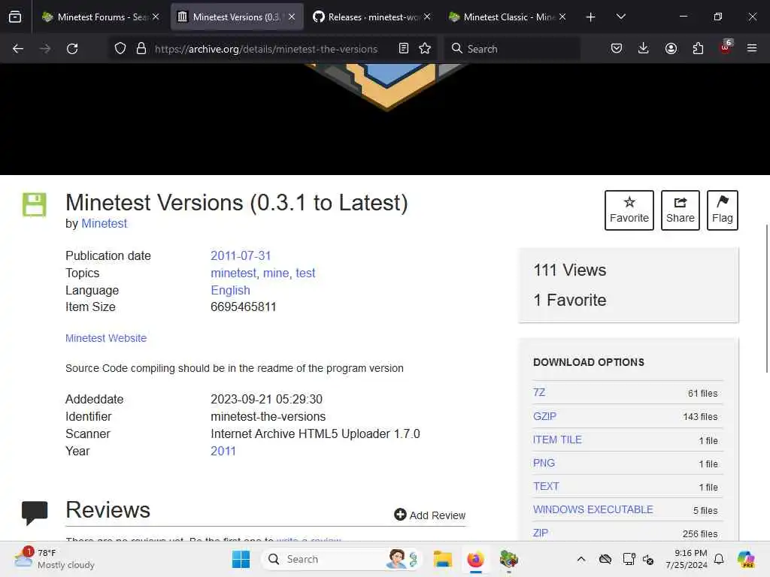Expand the GZIP download option

pyautogui.click(x=544, y=416)
